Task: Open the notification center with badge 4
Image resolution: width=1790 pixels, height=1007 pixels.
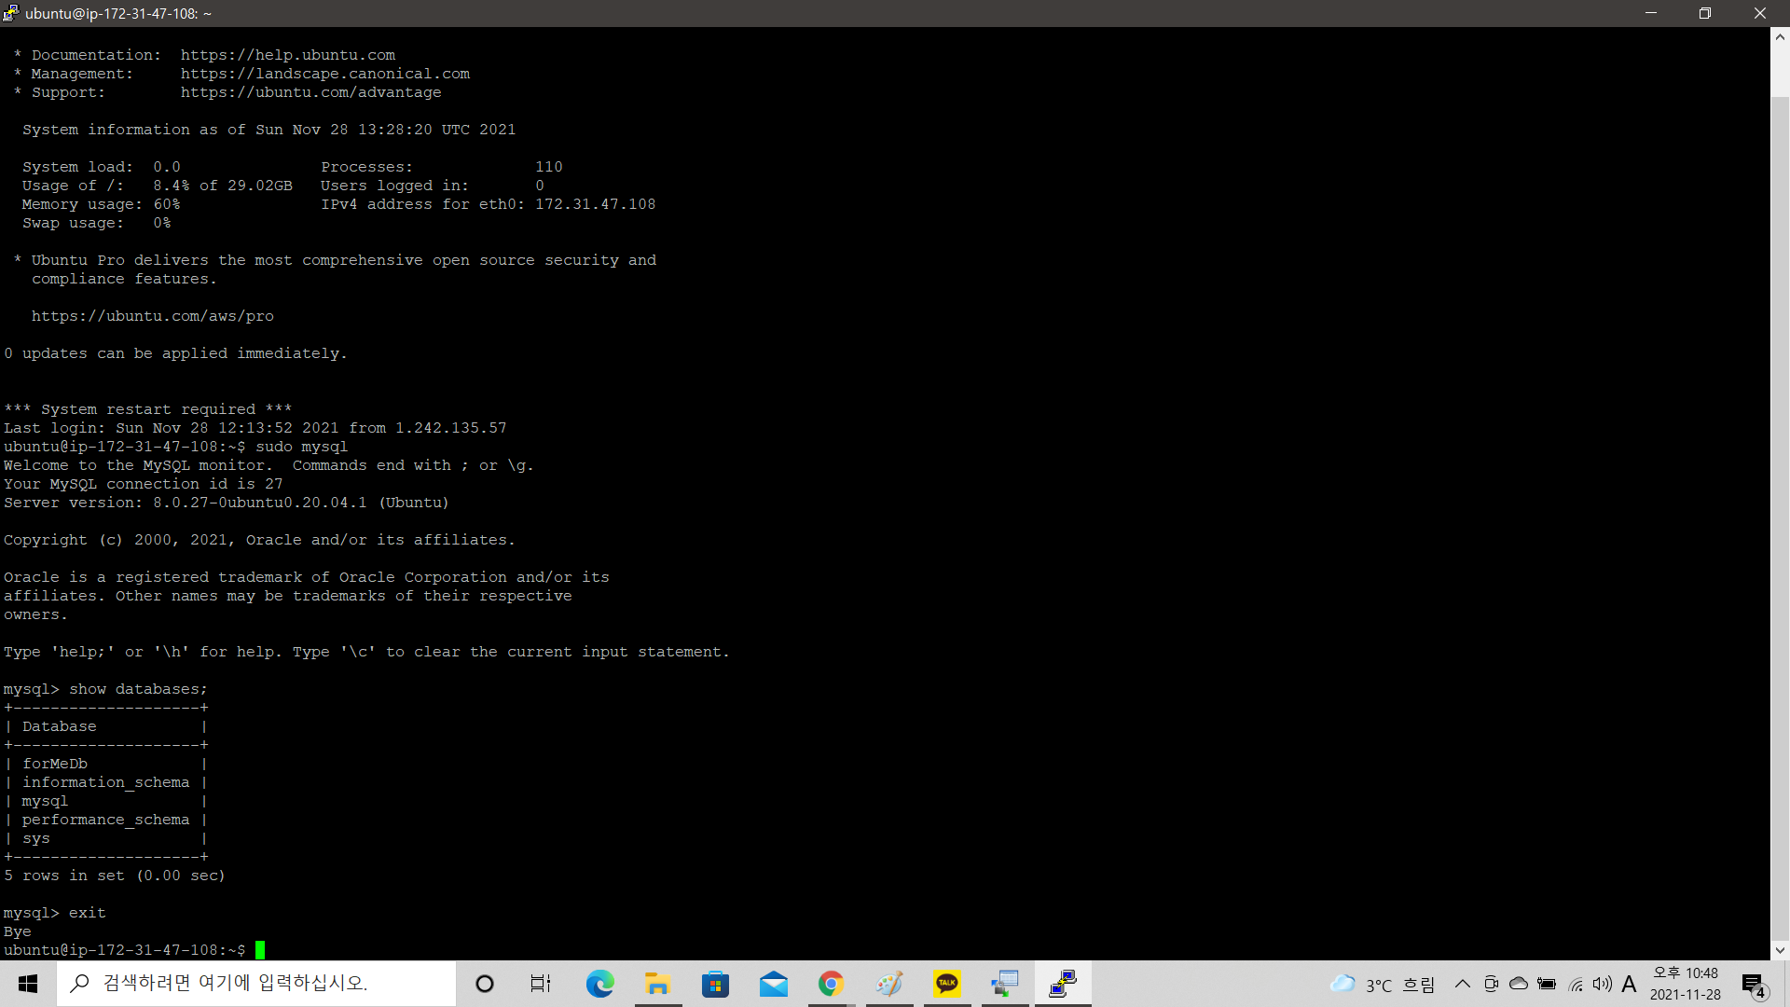Action: (x=1754, y=985)
